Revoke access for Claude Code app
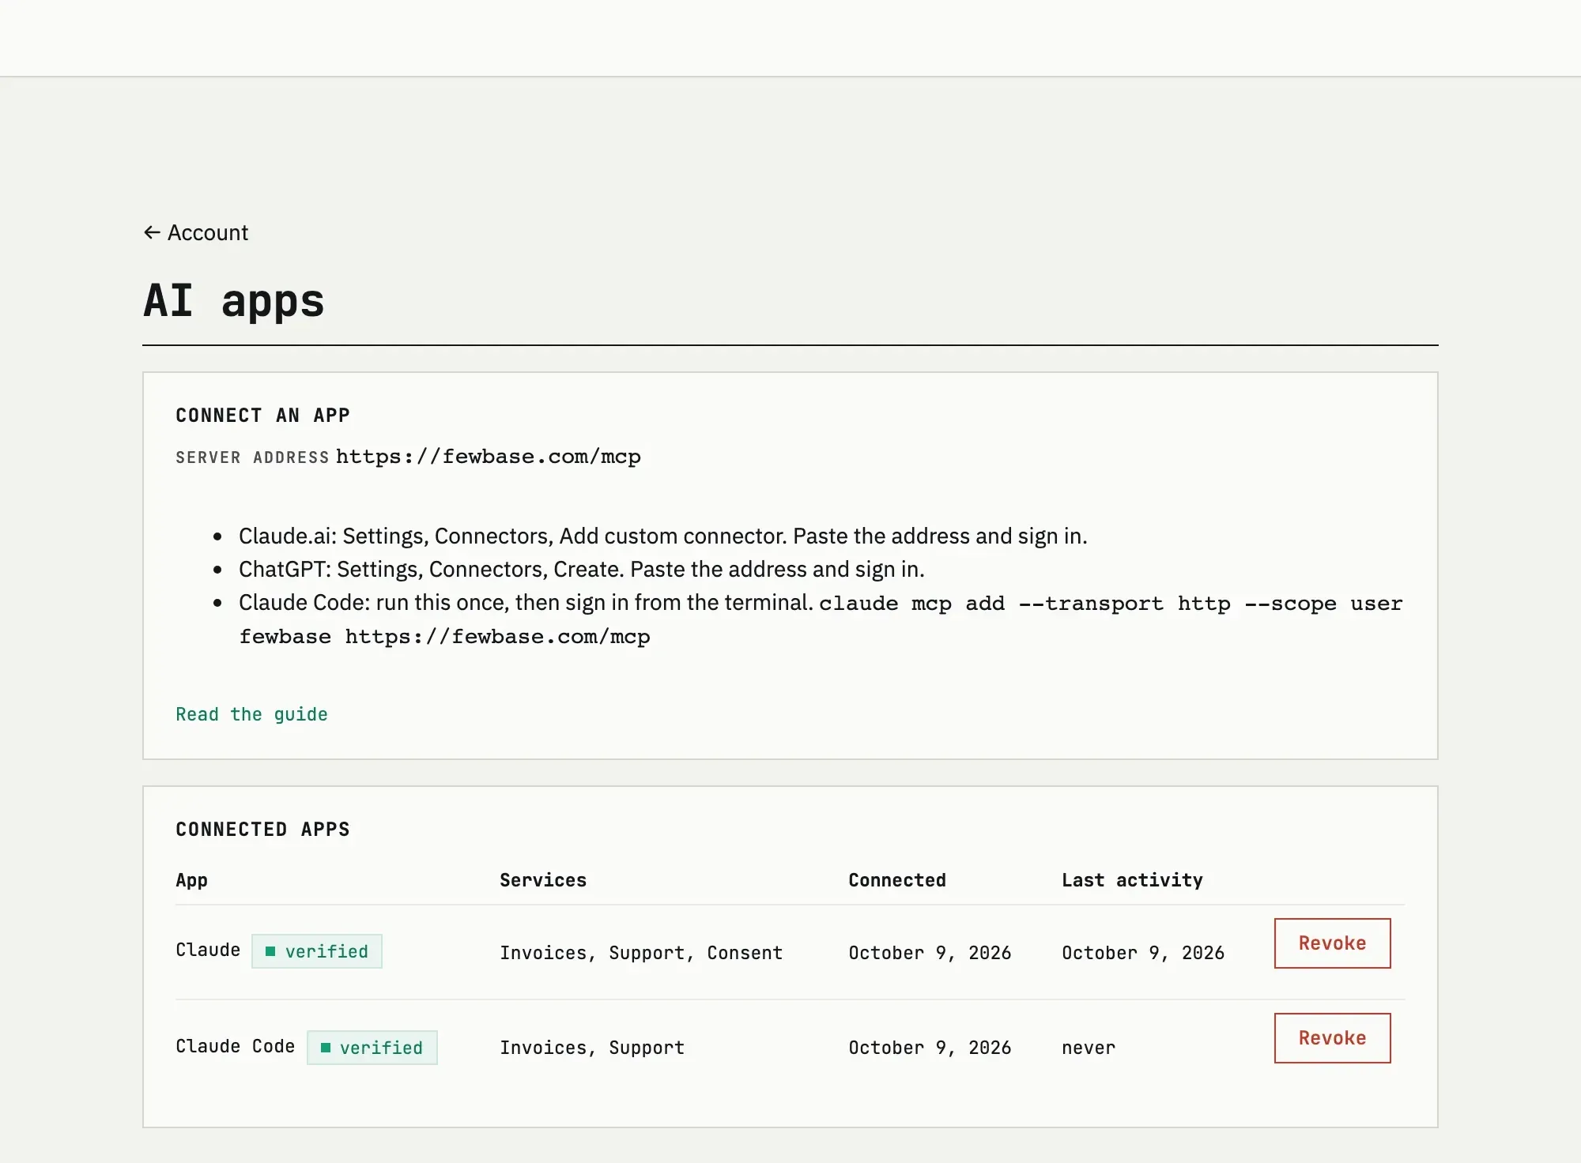Viewport: 1581px width, 1163px height. (x=1332, y=1038)
